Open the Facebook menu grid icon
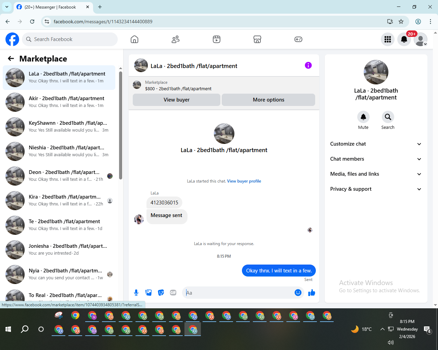 (388, 39)
